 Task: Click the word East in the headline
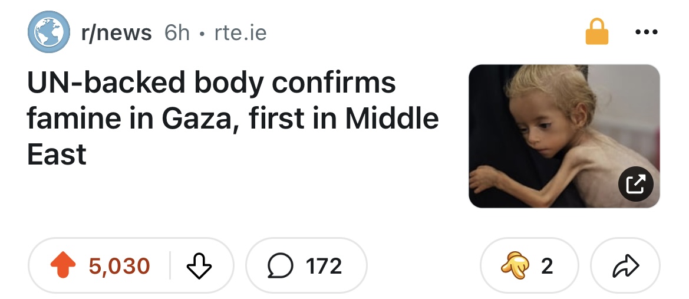point(57,154)
